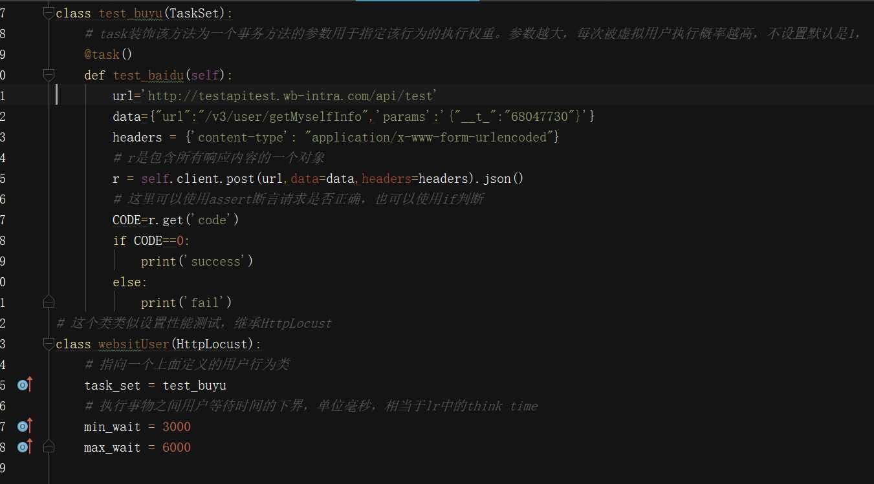The height and width of the screenshot is (484, 874).
Task: Click comment about assert断言请求是否正确
Action: (x=298, y=199)
